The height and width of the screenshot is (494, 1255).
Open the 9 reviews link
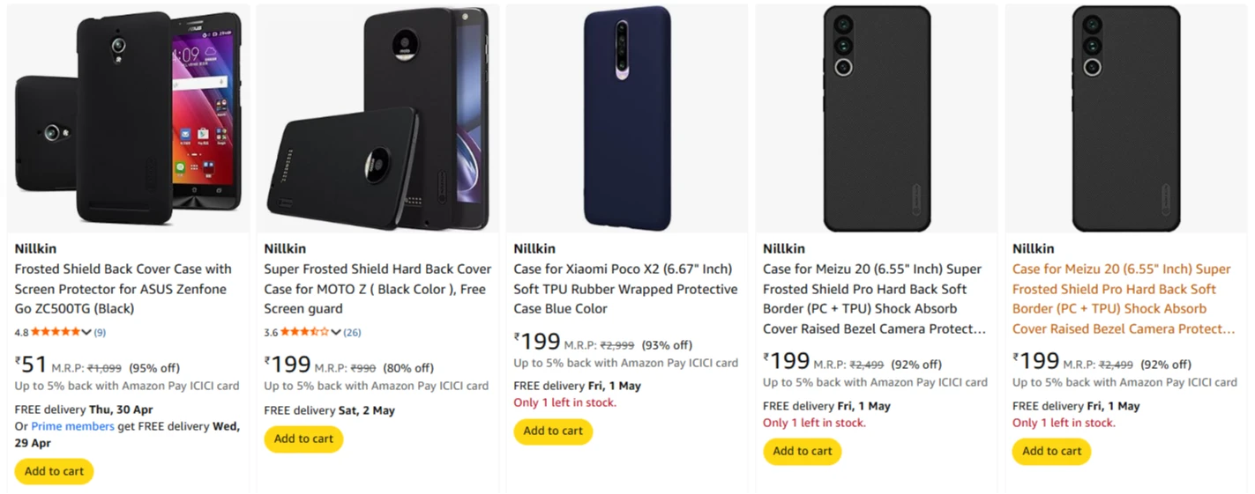coord(100,333)
